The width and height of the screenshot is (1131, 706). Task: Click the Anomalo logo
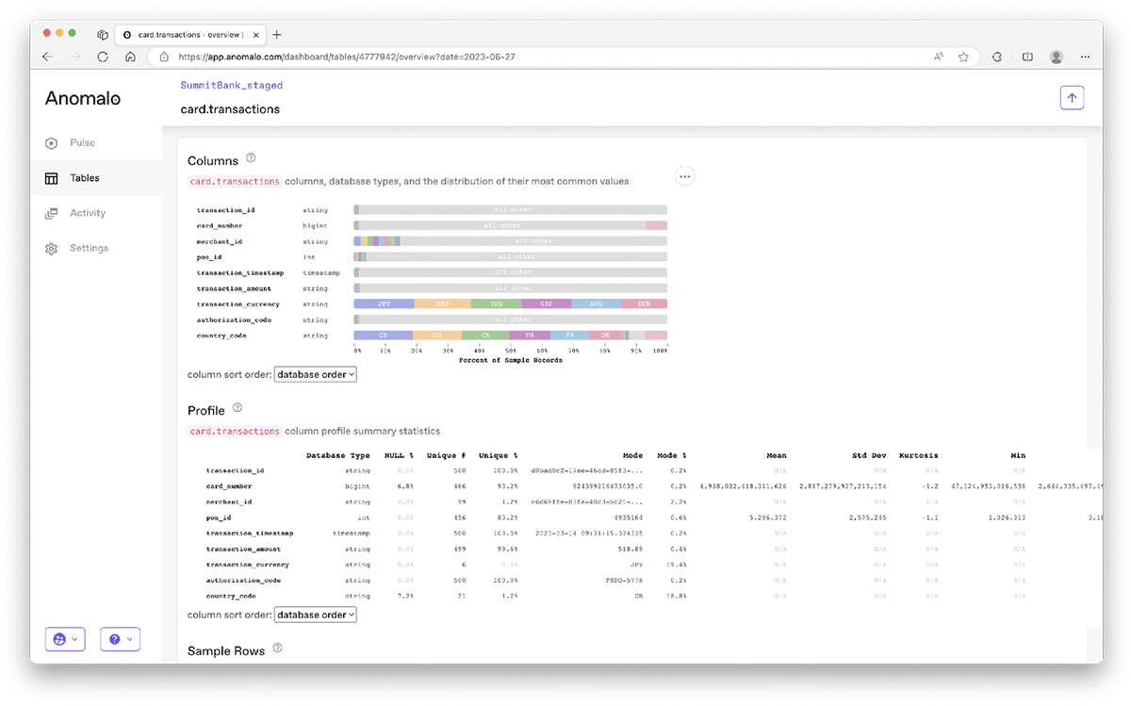pos(83,98)
